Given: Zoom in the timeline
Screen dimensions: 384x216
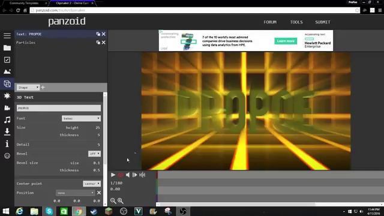Looking at the screenshot, I should [x=120, y=201].
